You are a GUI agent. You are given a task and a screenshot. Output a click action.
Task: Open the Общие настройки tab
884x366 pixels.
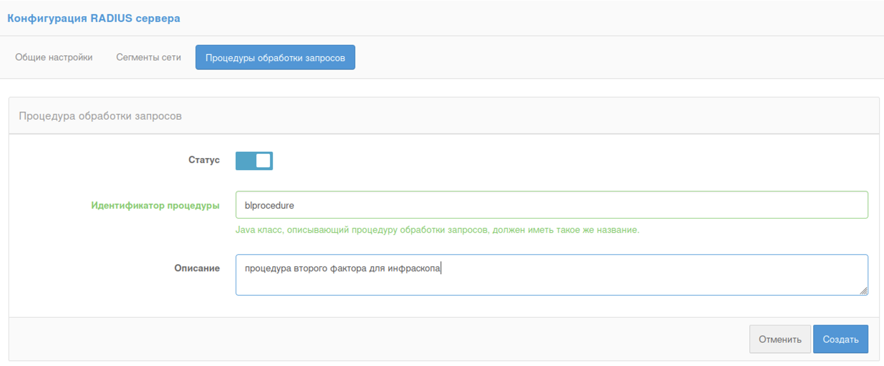(x=53, y=57)
